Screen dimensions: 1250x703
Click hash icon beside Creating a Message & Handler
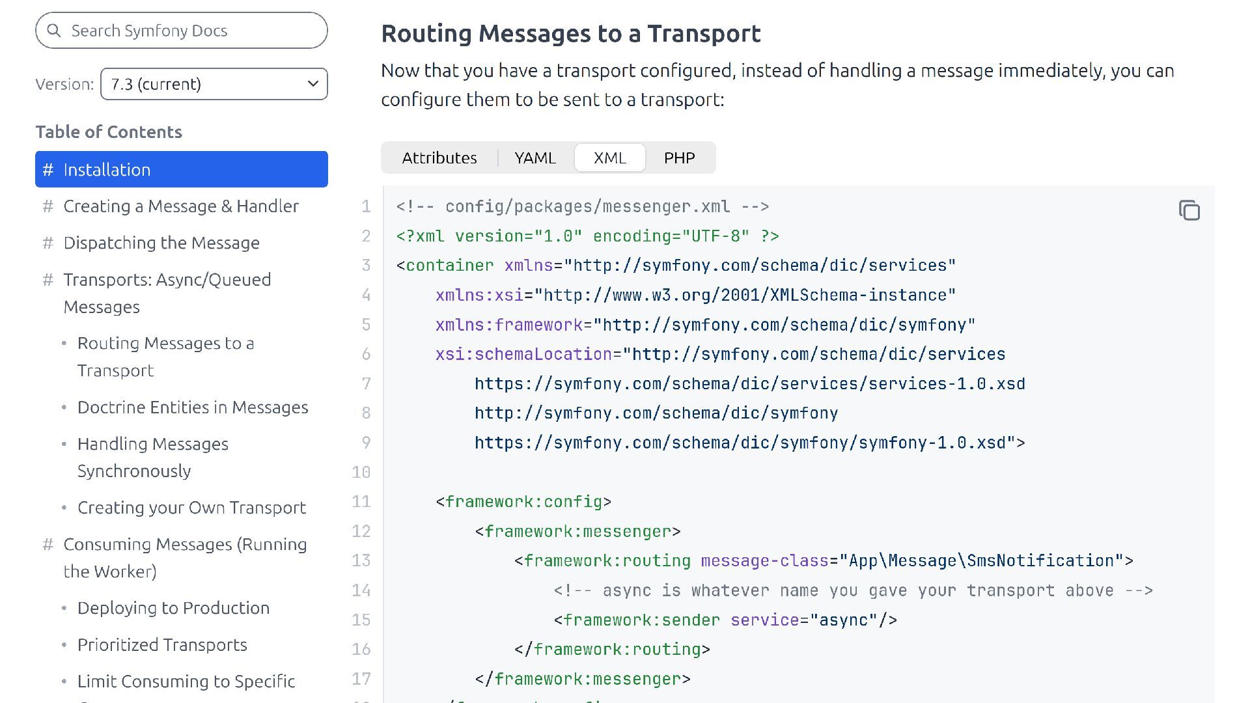point(48,206)
